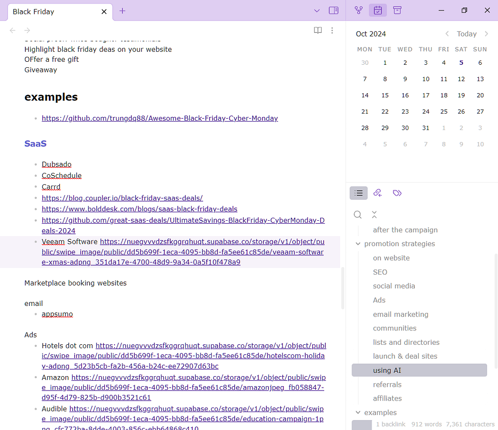The image size is (498, 430).
Task: Click 'OFfer a free gift' line
Action: pyautogui.click(x=51, y=59)
